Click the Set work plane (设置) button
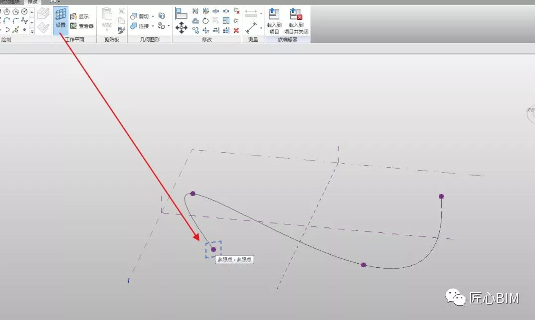 pos(60,19)
